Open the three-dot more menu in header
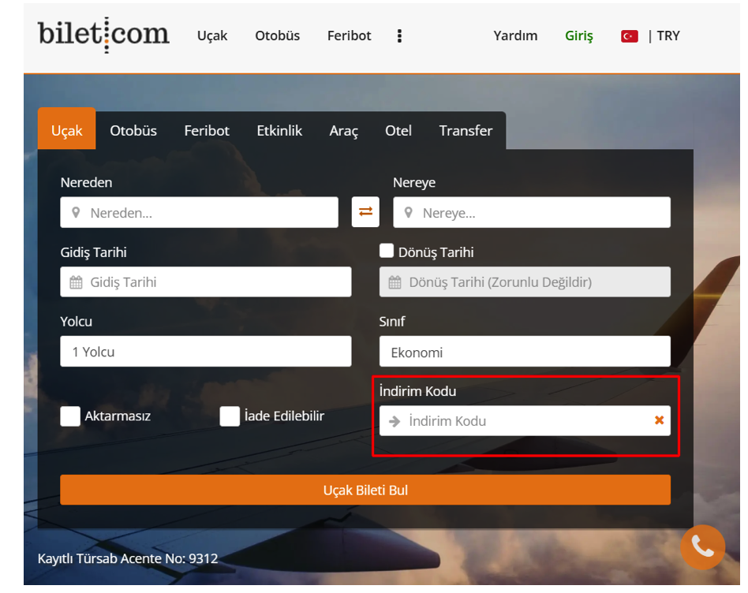 (399, 36)
